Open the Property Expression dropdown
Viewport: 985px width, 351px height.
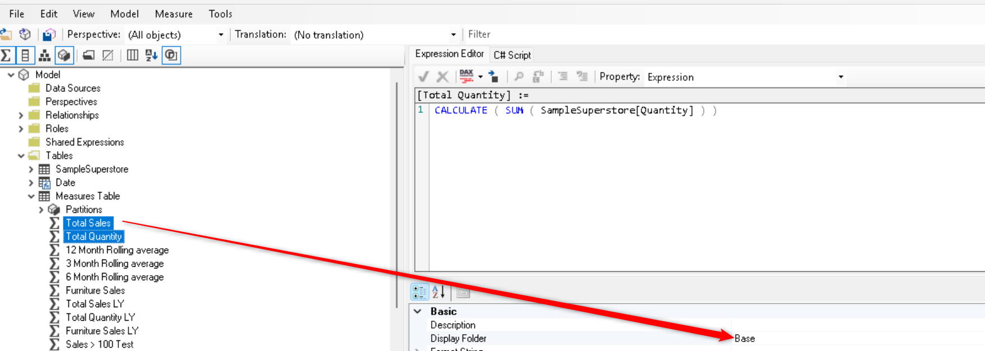(841, 77)
